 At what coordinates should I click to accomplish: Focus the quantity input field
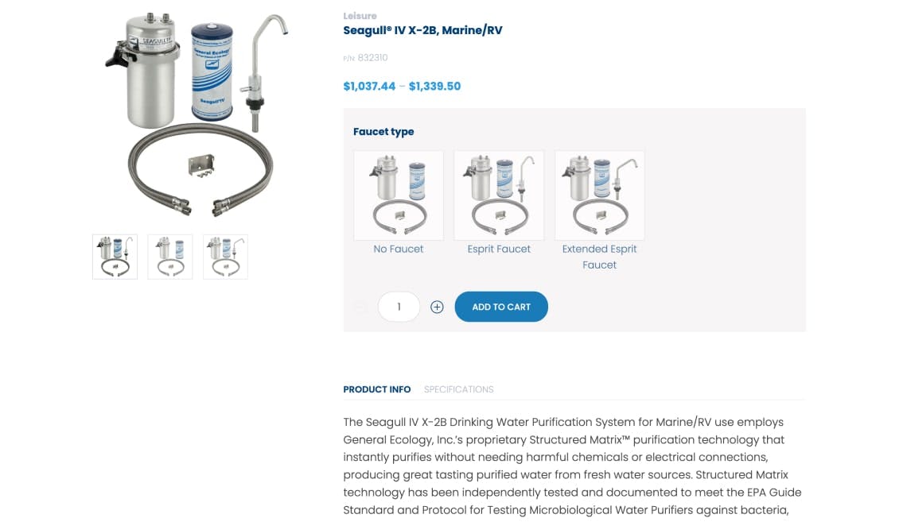pyautogui.click(x=399, y=307)
